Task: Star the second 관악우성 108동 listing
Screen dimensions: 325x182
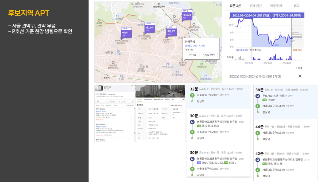Action: (131, 135)
